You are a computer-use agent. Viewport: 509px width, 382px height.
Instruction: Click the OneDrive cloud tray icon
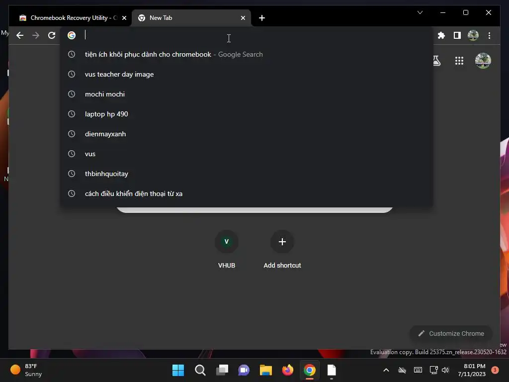[x=402, y=370]
